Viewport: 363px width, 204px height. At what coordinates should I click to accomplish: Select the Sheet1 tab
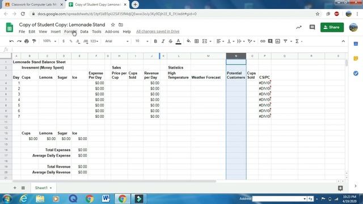43,188
